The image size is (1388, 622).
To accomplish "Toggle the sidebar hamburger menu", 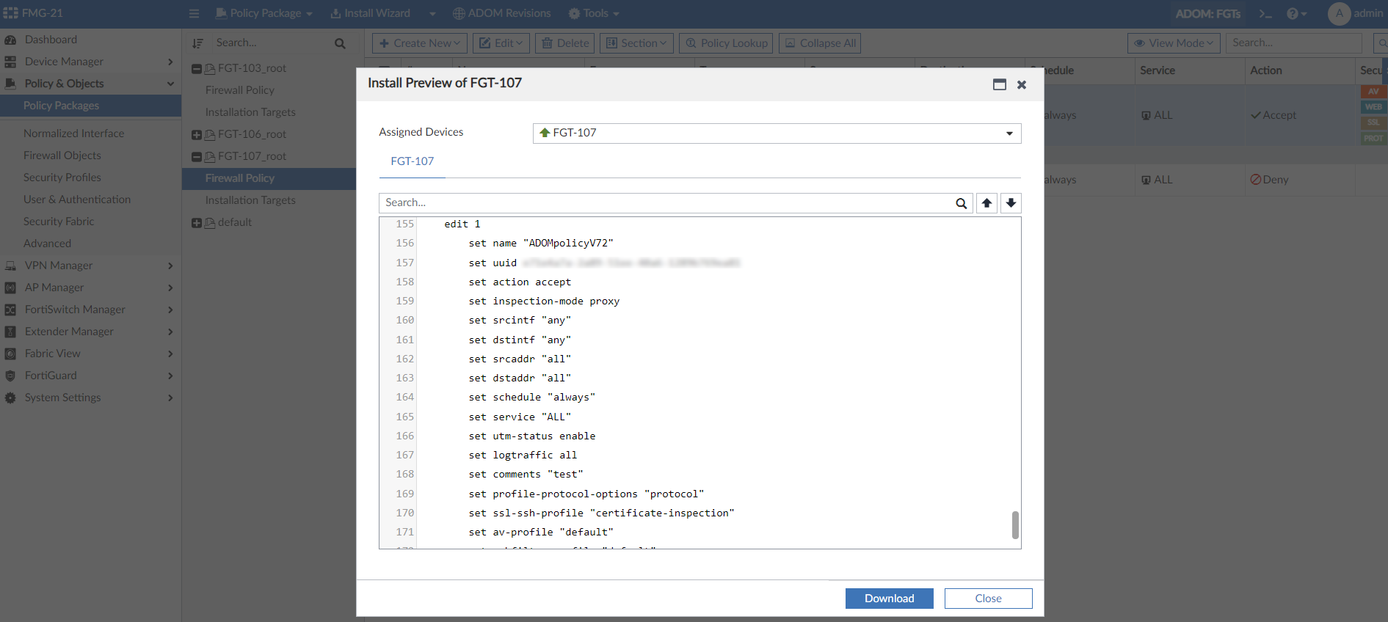I will click(x=194, y=14).
